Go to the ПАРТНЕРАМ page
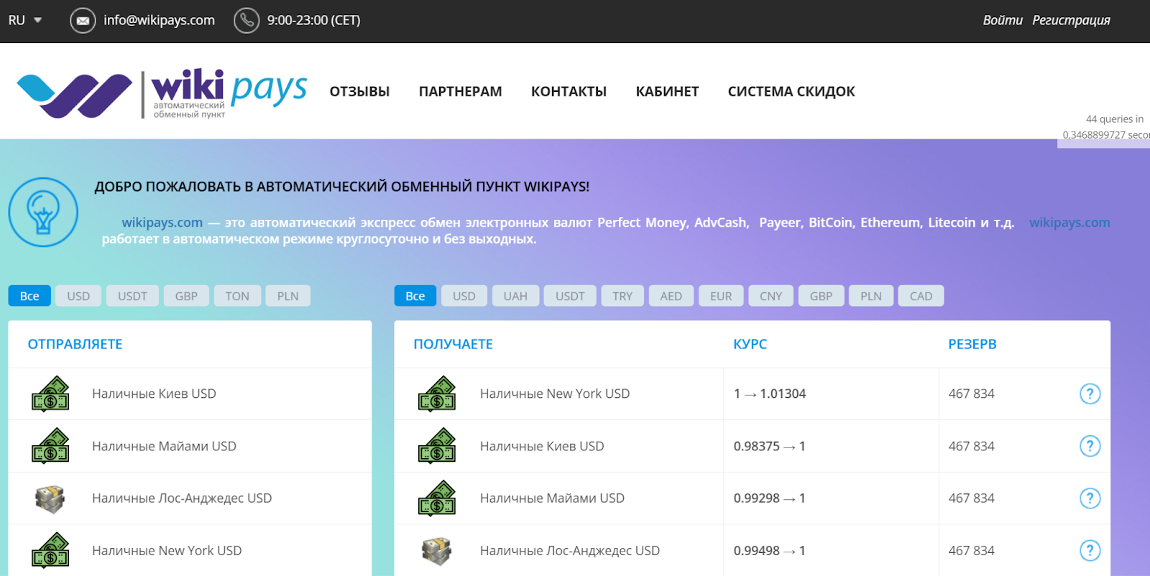The height and width of the screenshot is (576, 1150). (x=460, y=91)
